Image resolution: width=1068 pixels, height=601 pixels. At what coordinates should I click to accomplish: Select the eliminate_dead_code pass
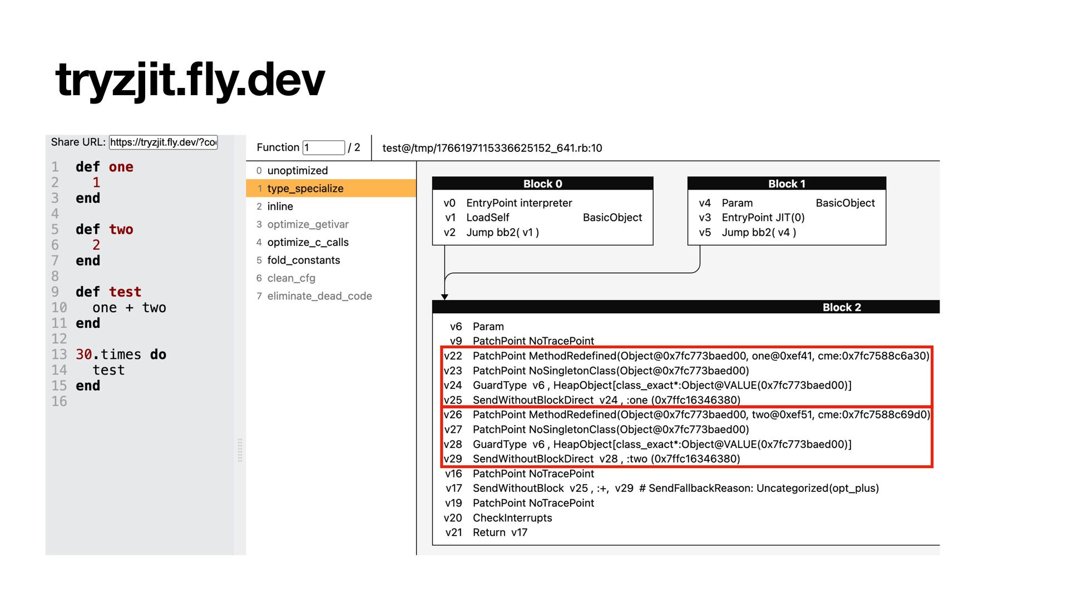[319, 296]
